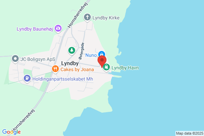Open the Lyndby Havn ferry icon

(106, 67)
